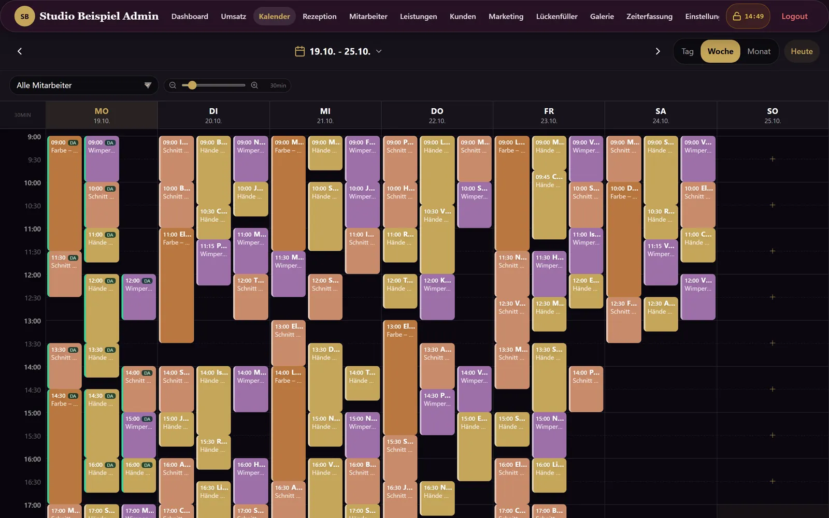Image resolution: width=829 pixels, height=518 pixels.
Task: Open Tuesday 11:00 Farbe appointment
Action: pyautogui.click(x=177, y=285)
